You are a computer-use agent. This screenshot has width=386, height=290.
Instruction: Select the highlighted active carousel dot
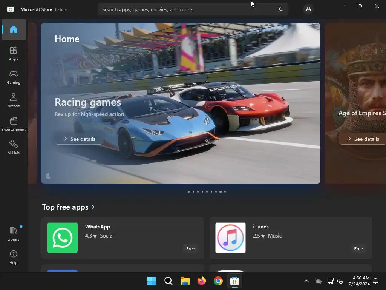pos(221,191)
